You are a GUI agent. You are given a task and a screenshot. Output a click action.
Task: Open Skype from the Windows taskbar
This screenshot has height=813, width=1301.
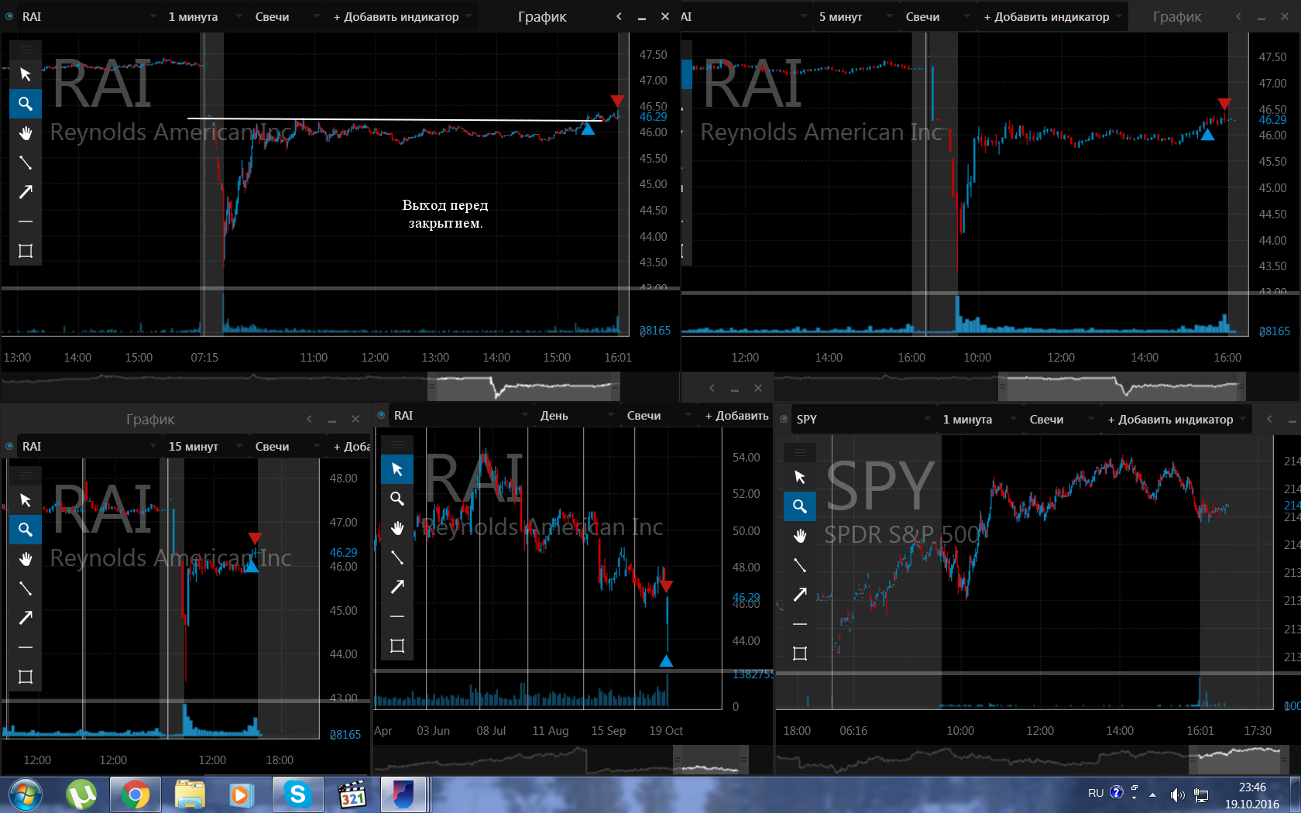pyautogui.click(x=297, y=794)
